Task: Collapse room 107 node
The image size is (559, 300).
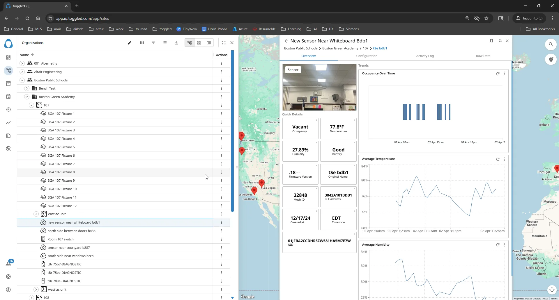Action: [x=31, y=105]
